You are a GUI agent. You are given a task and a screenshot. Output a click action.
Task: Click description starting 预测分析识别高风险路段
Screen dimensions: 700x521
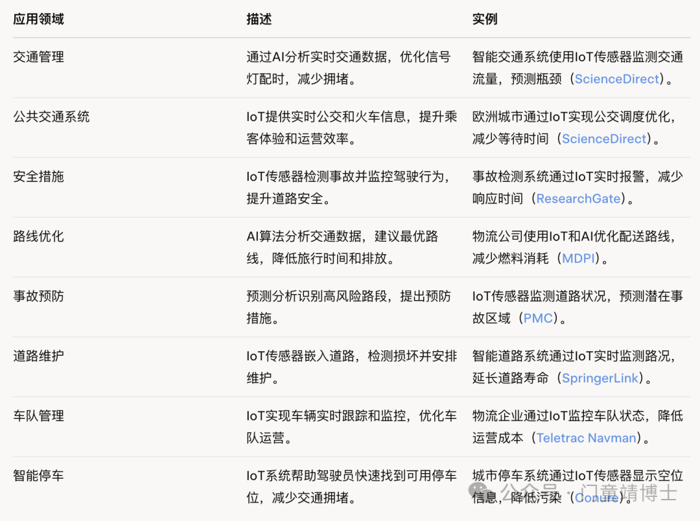[x=349, y=307]
